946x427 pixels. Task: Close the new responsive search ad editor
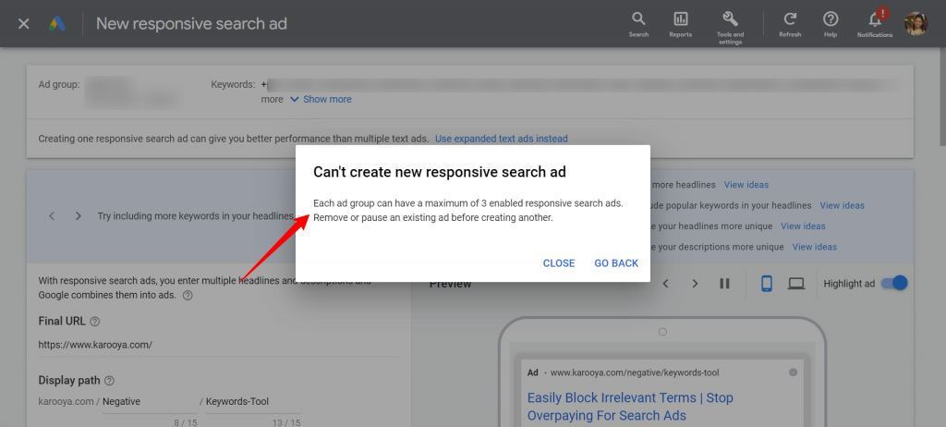tap(23, 24)
